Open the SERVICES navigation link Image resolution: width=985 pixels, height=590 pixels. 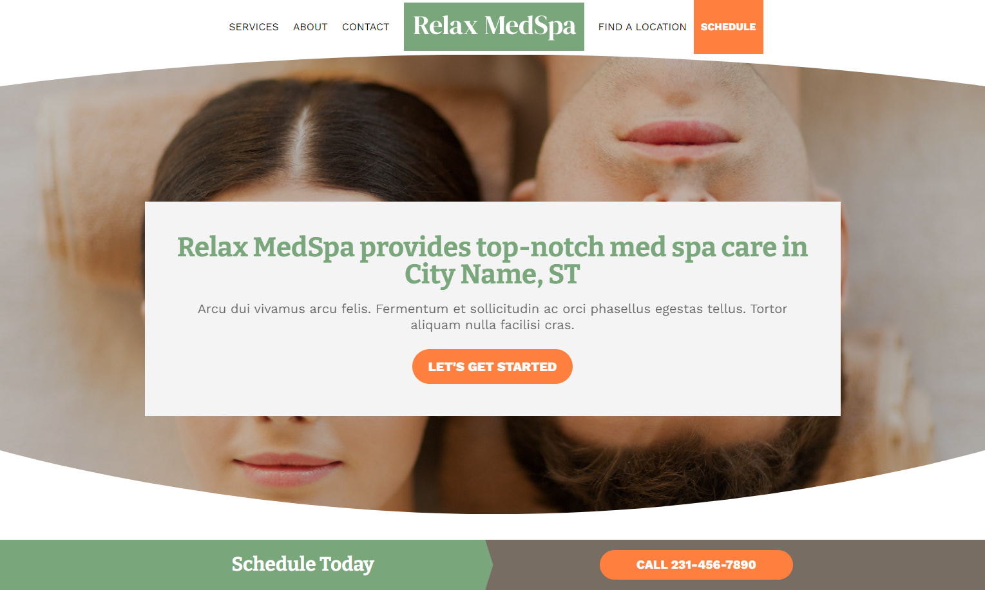pyautogui.click(x=254, y=27)
